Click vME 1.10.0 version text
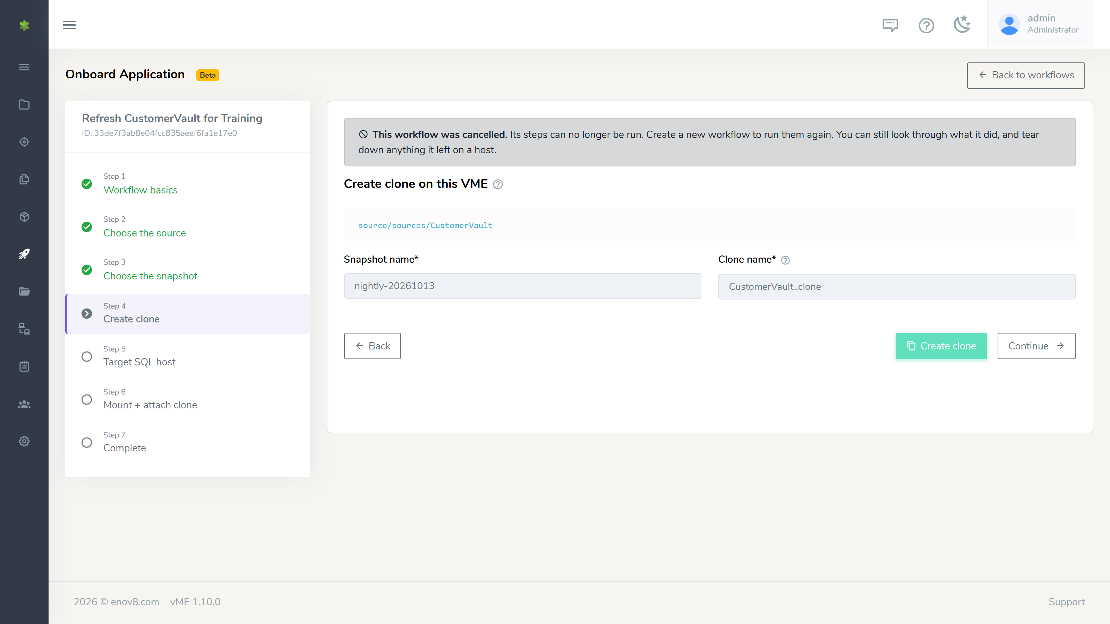Image resolution: width=1110 pixels, height=624 pixels. coord(195,601)
